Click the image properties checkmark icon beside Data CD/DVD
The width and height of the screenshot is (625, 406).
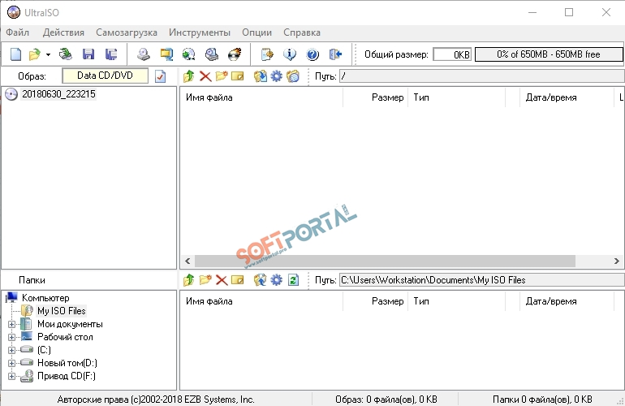160,76
